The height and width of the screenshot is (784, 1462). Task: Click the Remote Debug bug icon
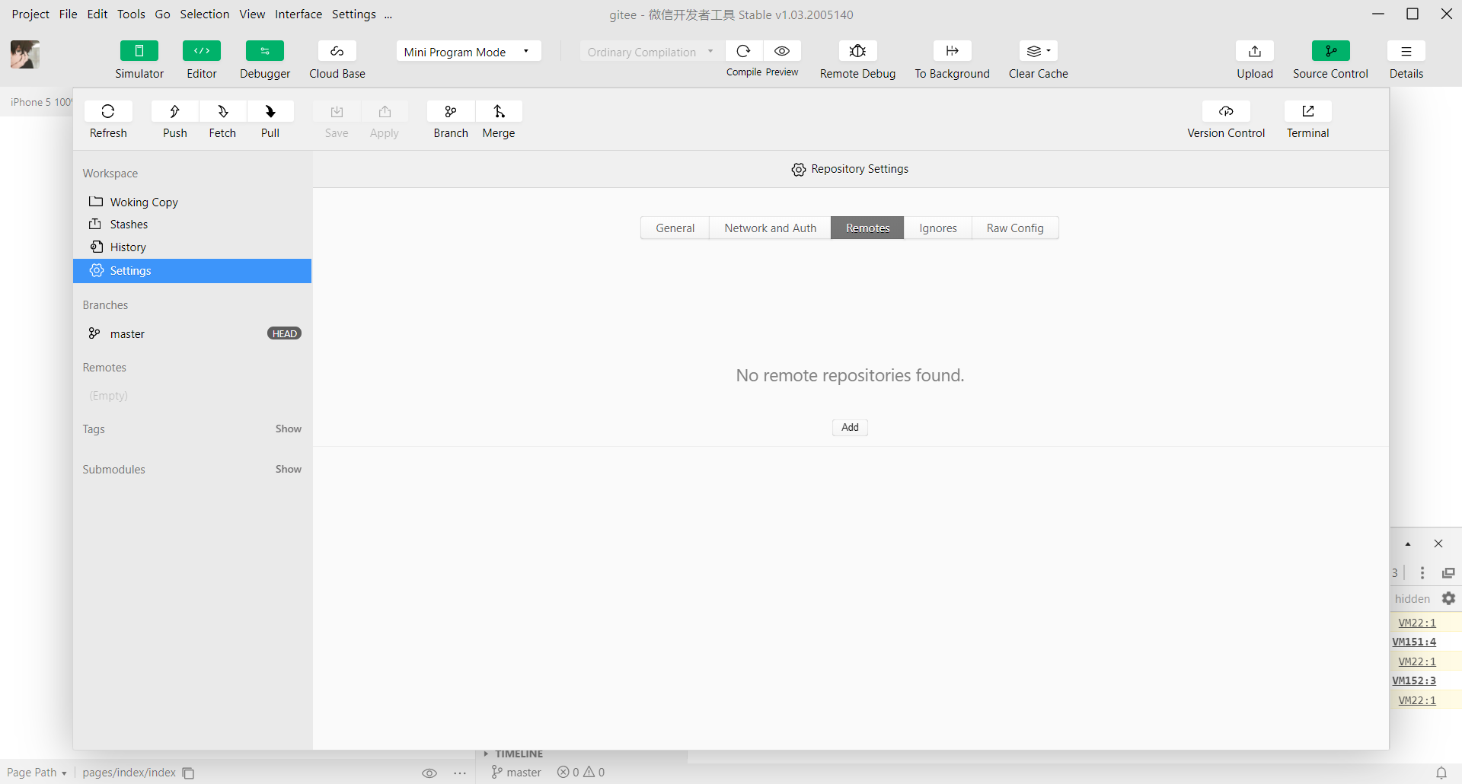pyautogui.click(x=857, y=51)
